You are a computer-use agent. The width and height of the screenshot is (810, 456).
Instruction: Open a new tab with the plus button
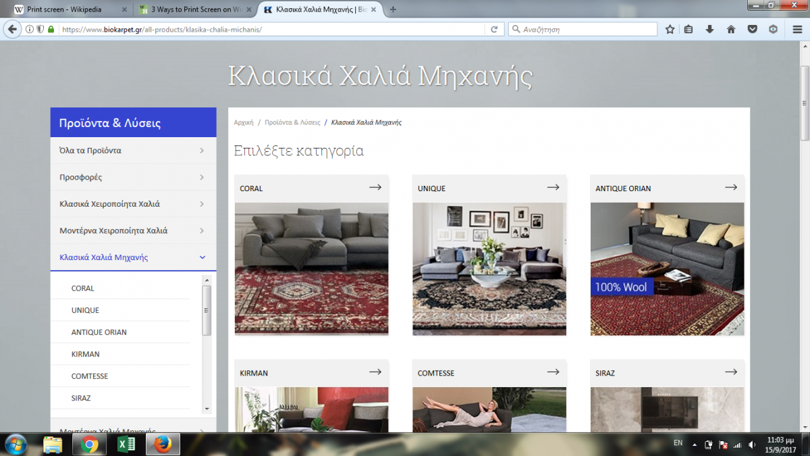pyautogui.click(x=394, y=9)
